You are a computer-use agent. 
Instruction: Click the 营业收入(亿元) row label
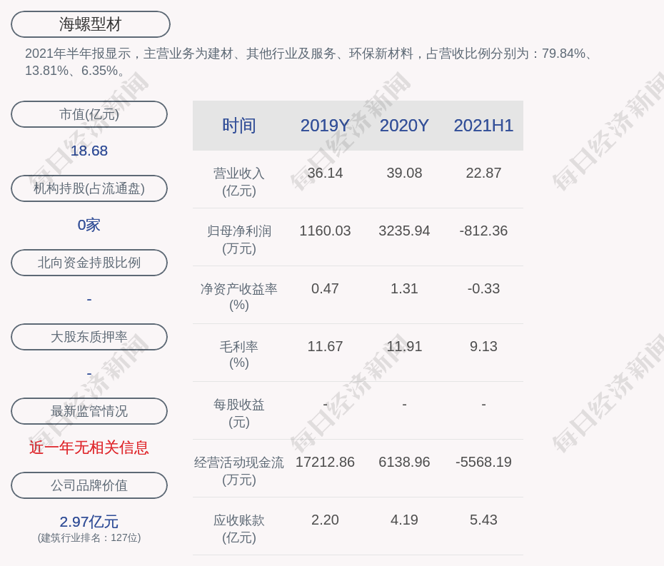(x=239, y=181)
